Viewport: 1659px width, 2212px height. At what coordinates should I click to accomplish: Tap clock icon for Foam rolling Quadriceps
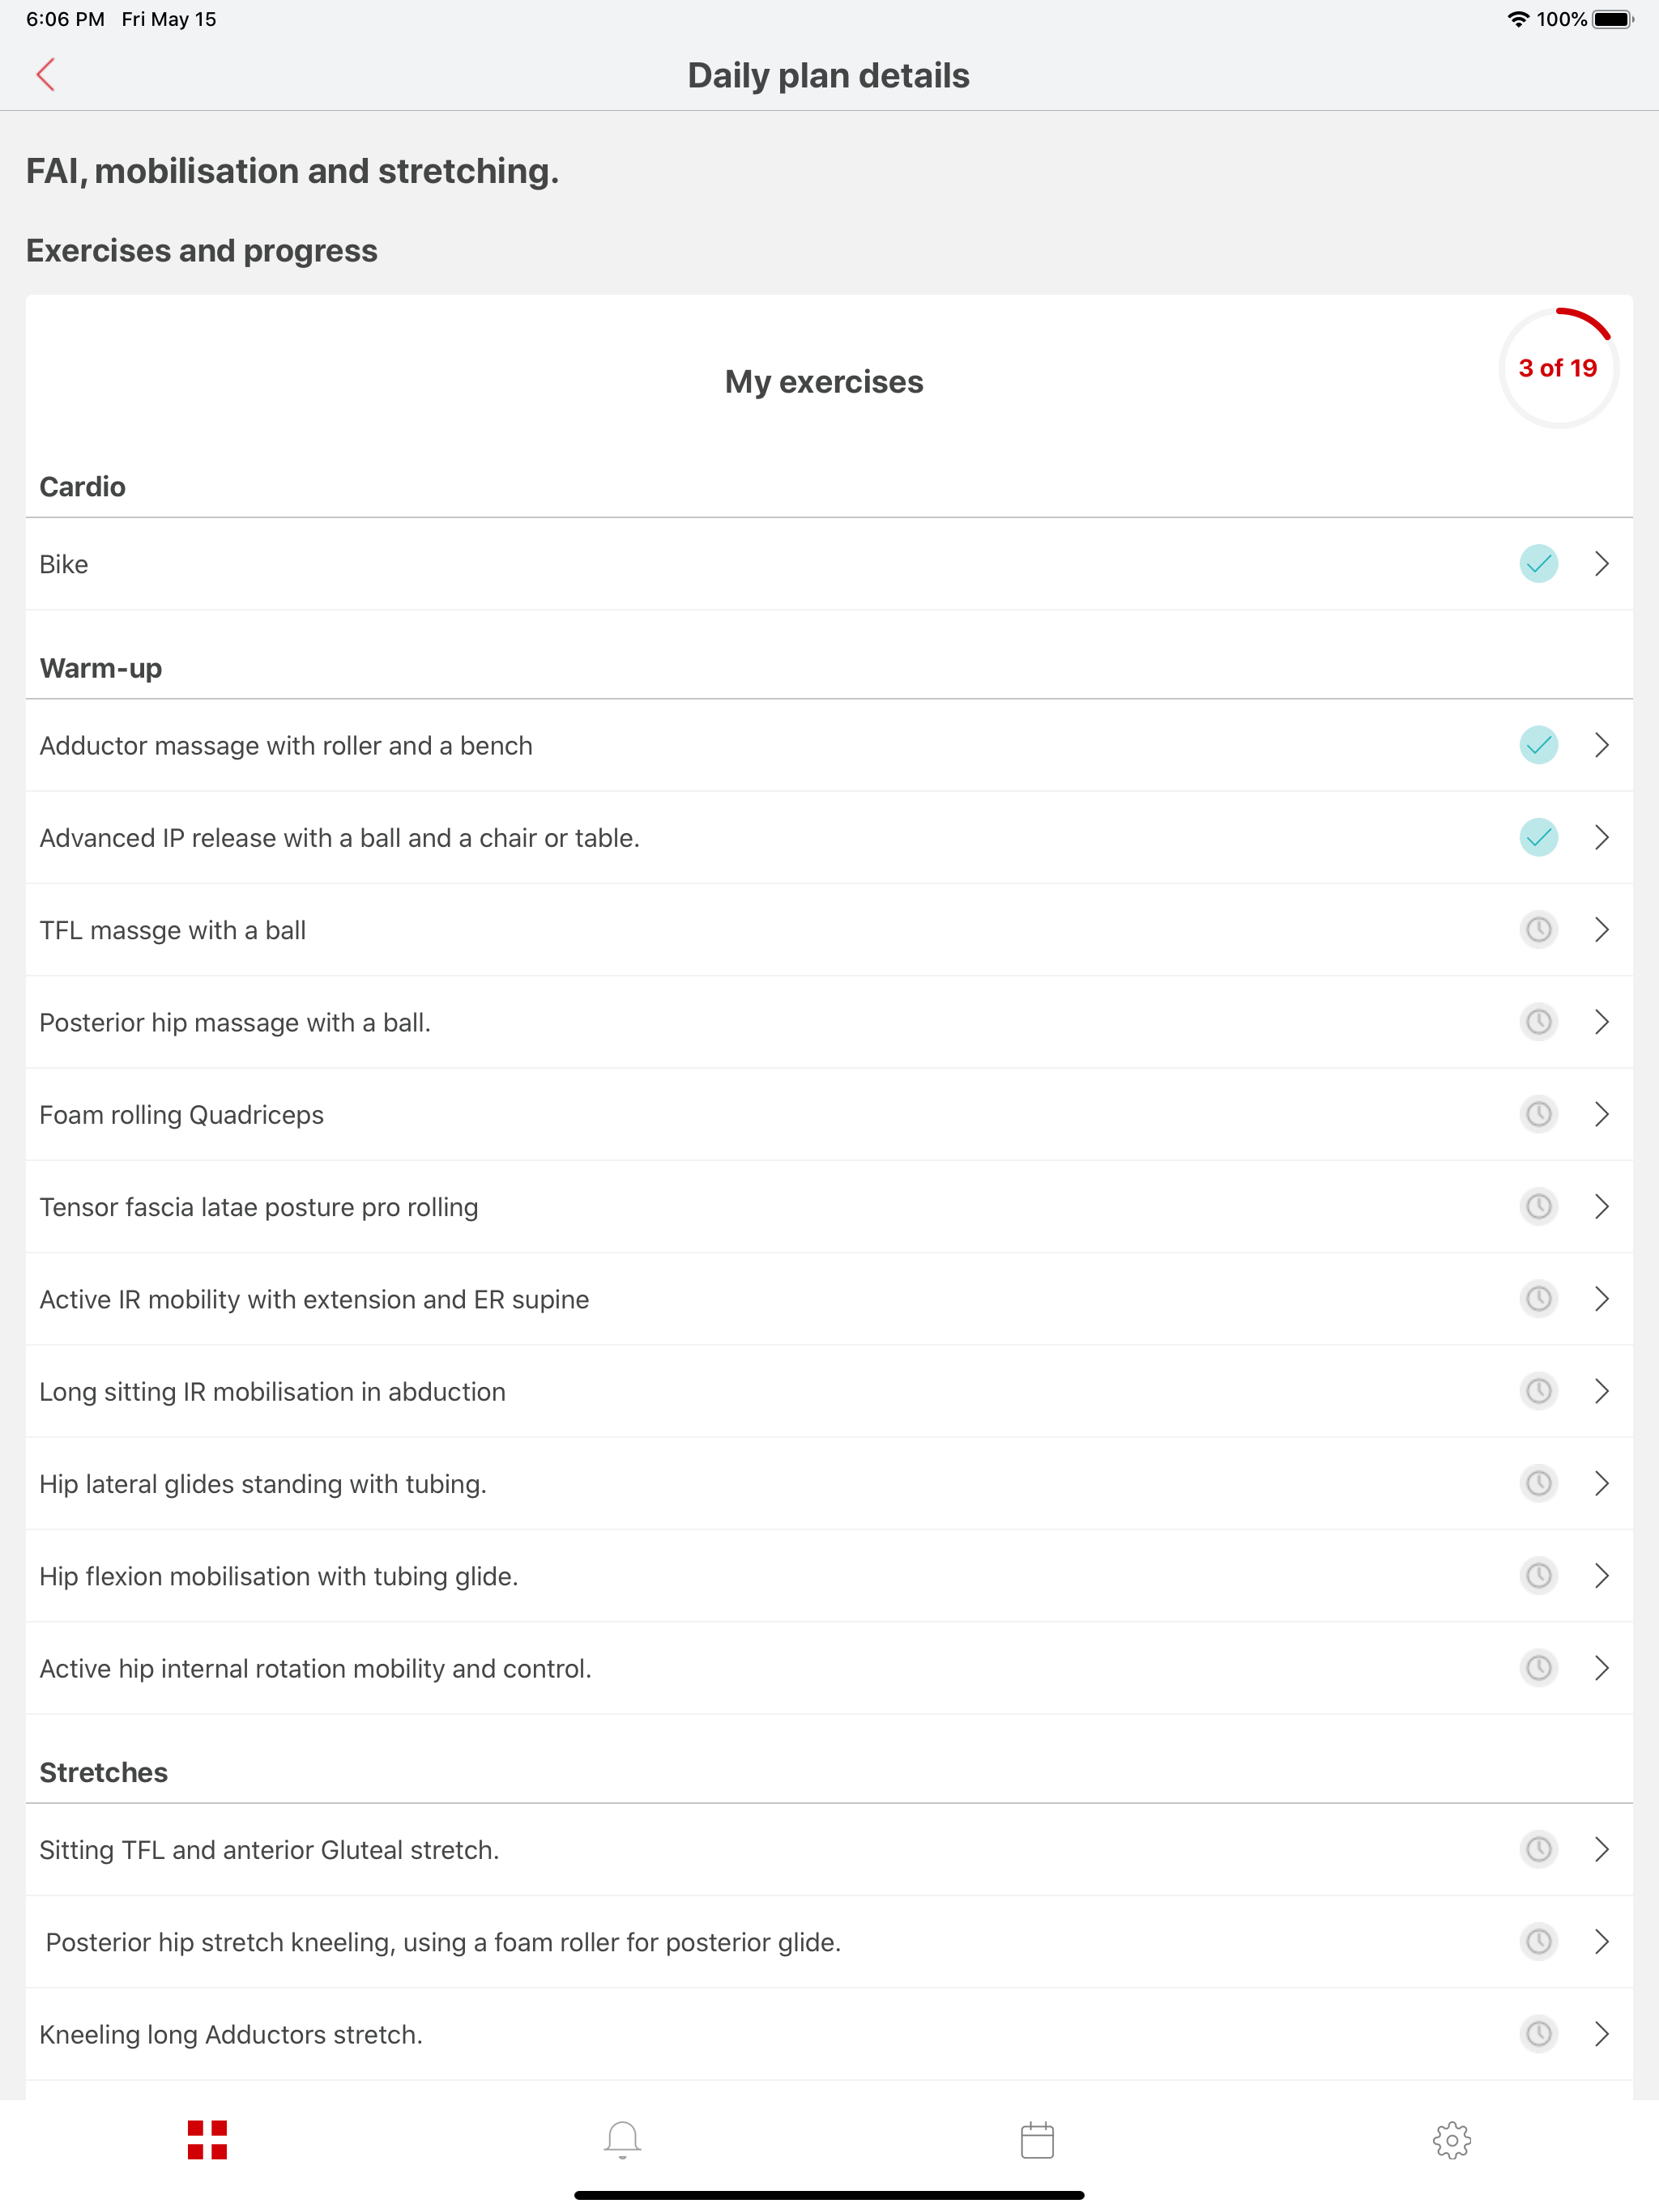click(1538, 1114)
